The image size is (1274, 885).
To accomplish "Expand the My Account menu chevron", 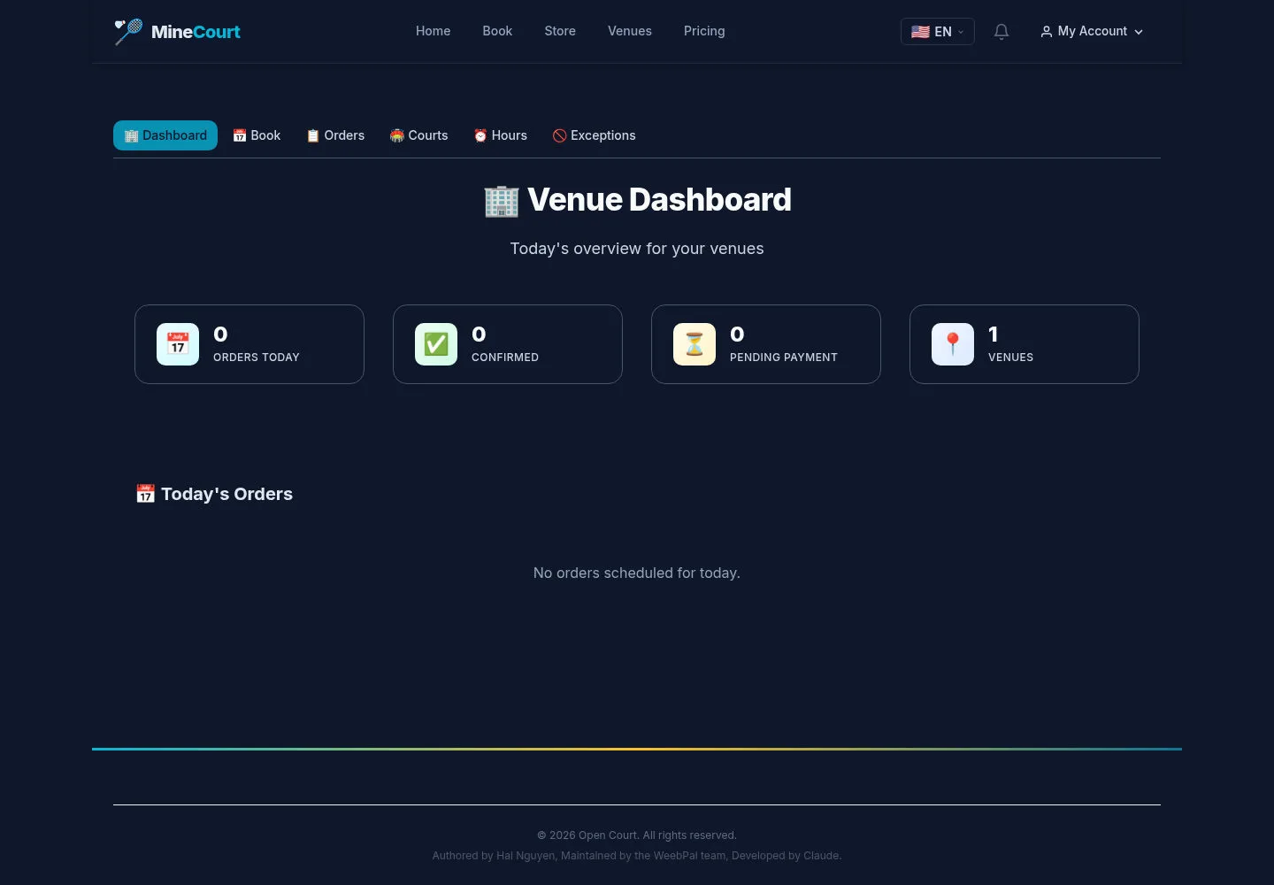I will click(x=1139, y=32).
